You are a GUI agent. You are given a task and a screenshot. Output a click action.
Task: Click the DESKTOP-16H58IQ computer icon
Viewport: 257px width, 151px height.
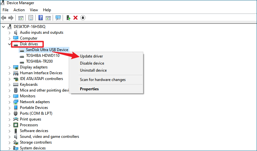[x=10, y=27]
